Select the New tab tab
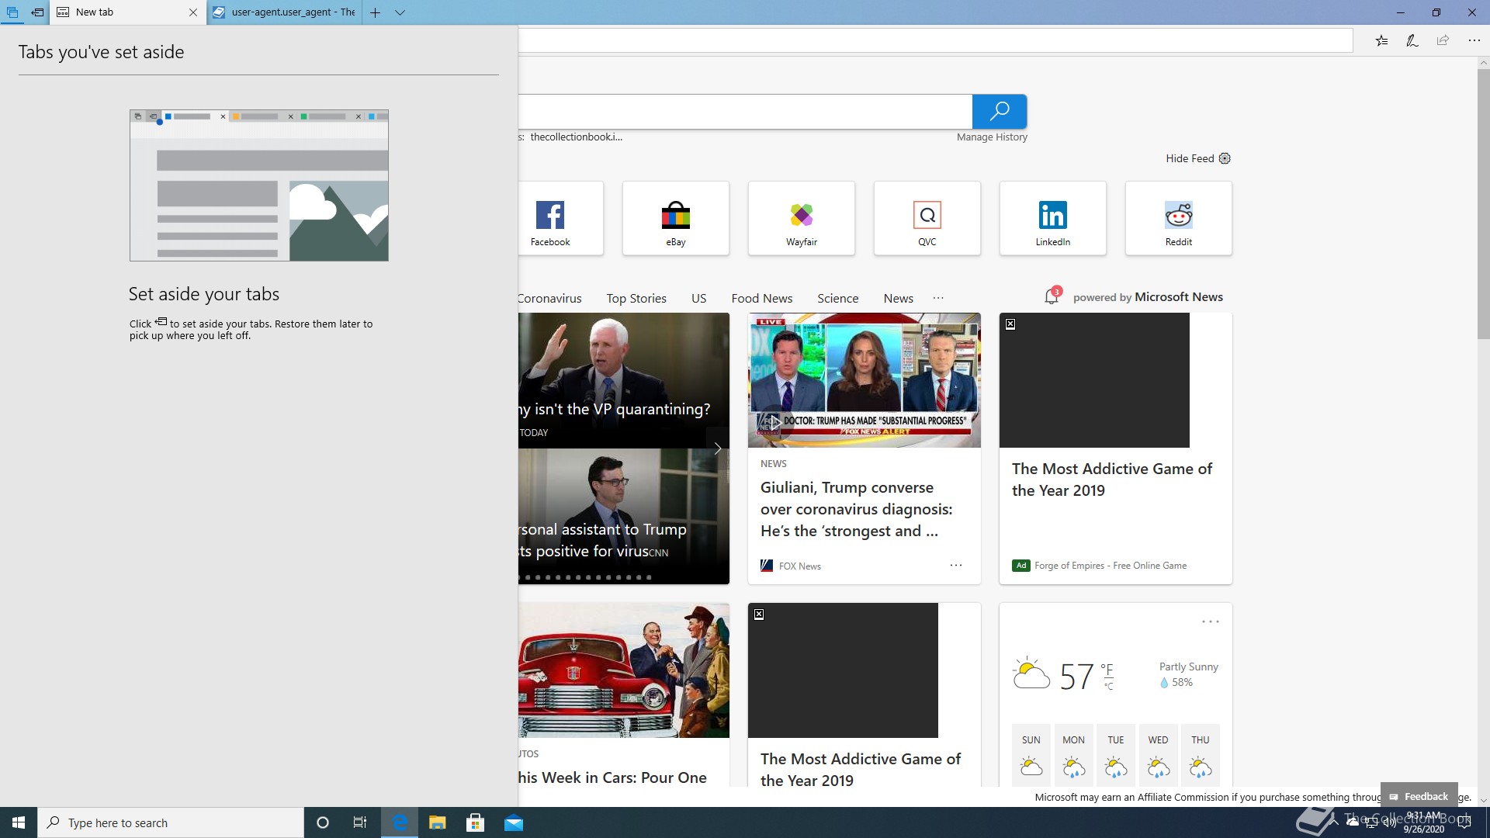 [x=128, y=12]
